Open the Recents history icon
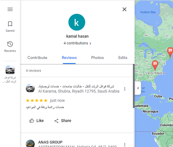The image size is (173, 147). pos(10,44)
